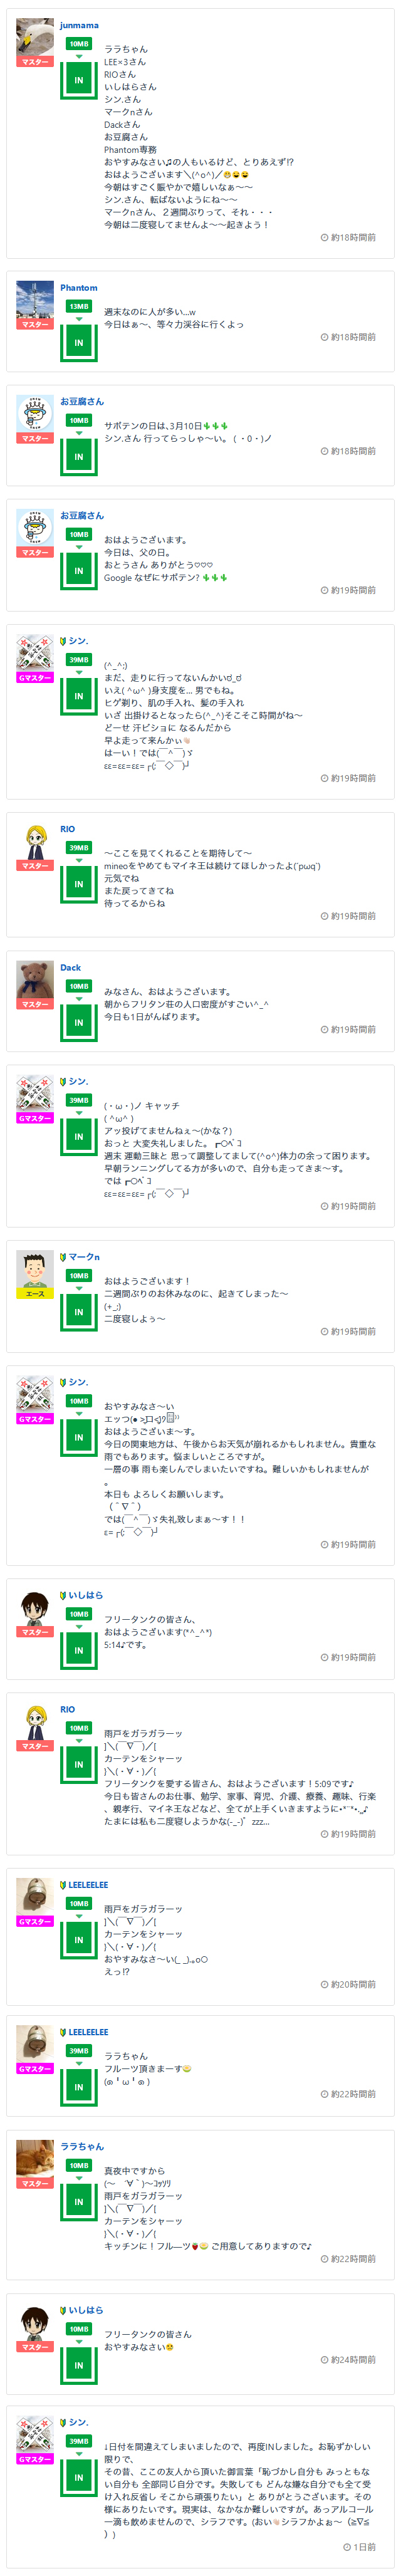The height and width of the screenshot is (2576, 401).
Task: Click the IN tank icon in Phantom's post
Action: click(79, 342)
